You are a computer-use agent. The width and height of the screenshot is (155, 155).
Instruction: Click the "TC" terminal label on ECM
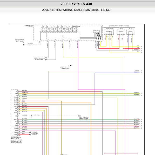tap(16, 92)
